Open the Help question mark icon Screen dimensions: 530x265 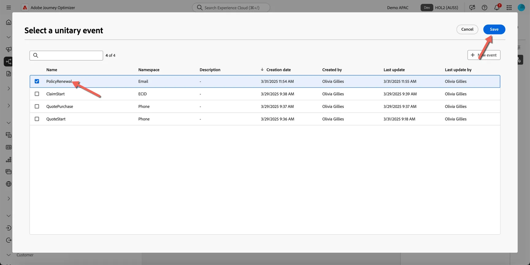click(484, 7)
